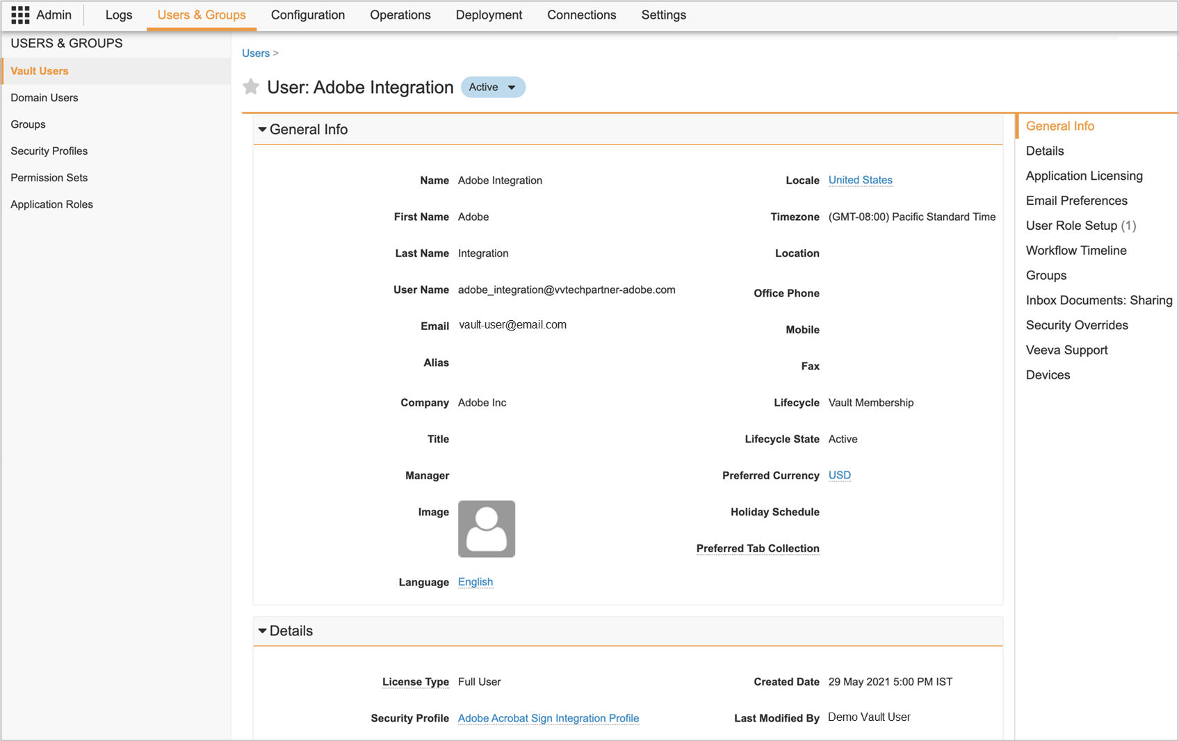Click the user profile image placeholder
The height and width of the screenshot is (741, 1179).
click(x=487, y=528)
